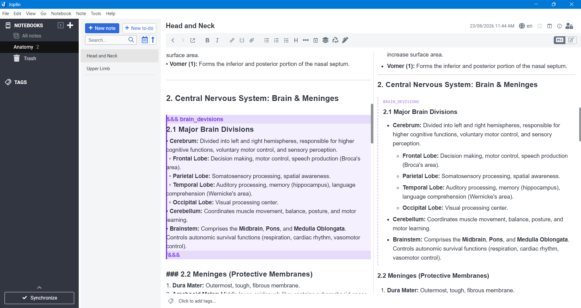The height and width of the screenshot is (308, 581).
Task: Insert date and time
Action: [x=316, y=40]
